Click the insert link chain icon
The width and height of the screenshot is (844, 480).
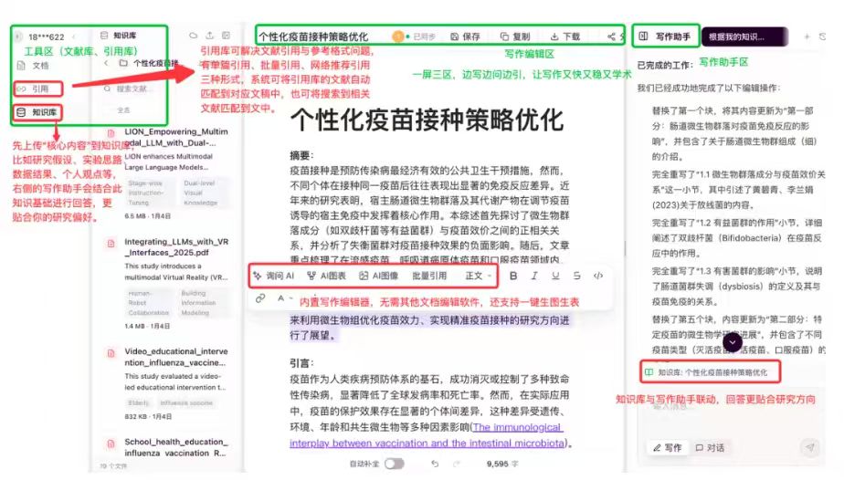[x=260, y=298]
